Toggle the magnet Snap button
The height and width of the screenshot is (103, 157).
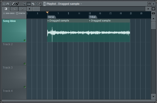click(x=8, y=4)
